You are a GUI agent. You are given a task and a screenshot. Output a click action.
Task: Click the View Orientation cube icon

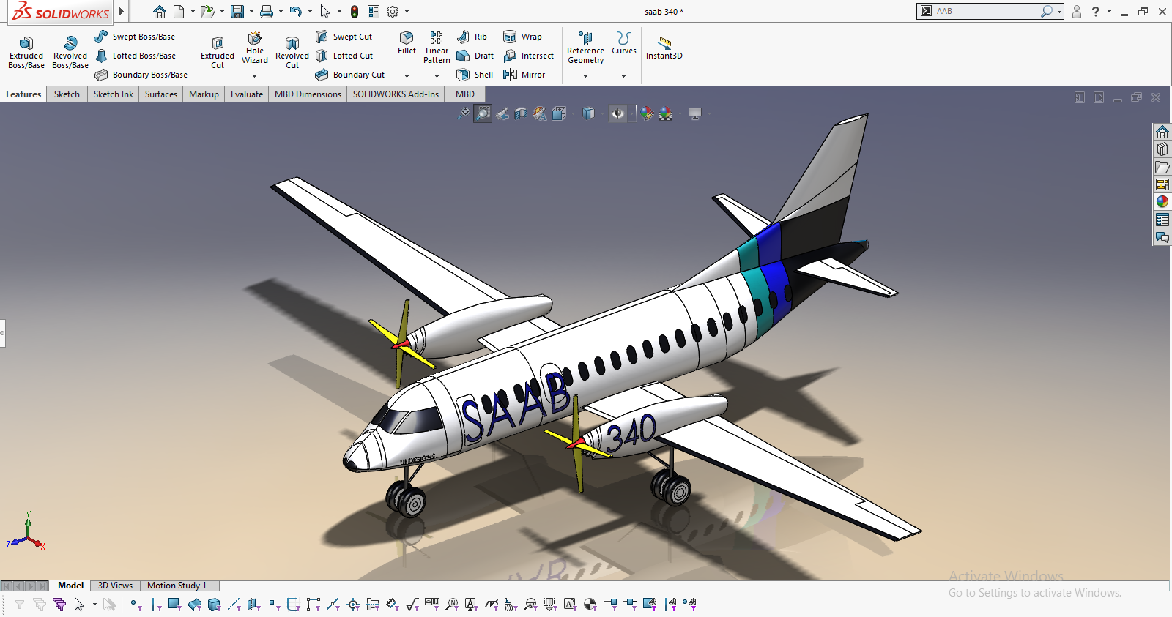(x=559, y=113)
